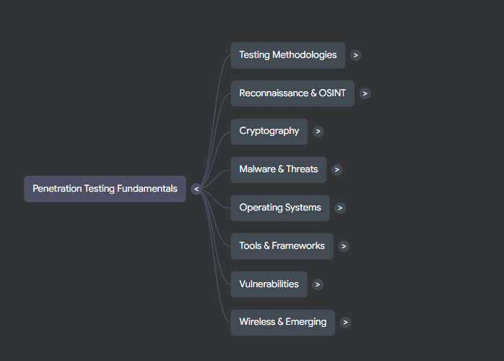Expand the Testing Methodologies node
The image size is (504, 361).
pos(355,56)
